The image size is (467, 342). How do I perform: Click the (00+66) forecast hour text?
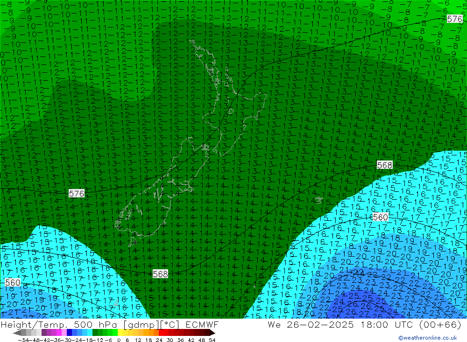(x=440, y=324)
